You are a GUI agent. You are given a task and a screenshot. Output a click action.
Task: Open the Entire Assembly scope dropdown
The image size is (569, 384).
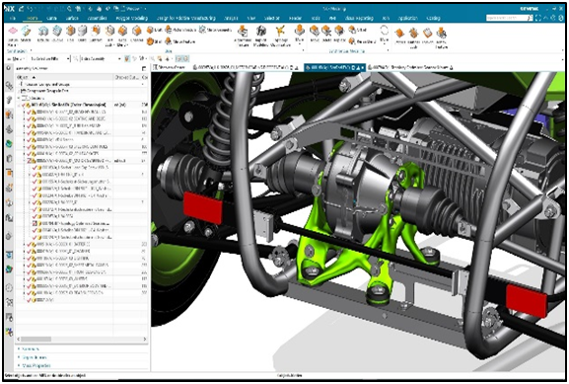[101, 58]
